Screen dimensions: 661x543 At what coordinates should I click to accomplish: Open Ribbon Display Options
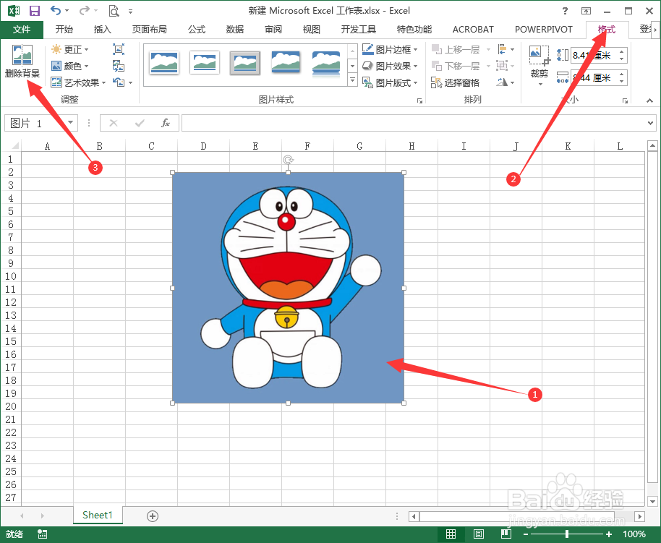point(586,11)
